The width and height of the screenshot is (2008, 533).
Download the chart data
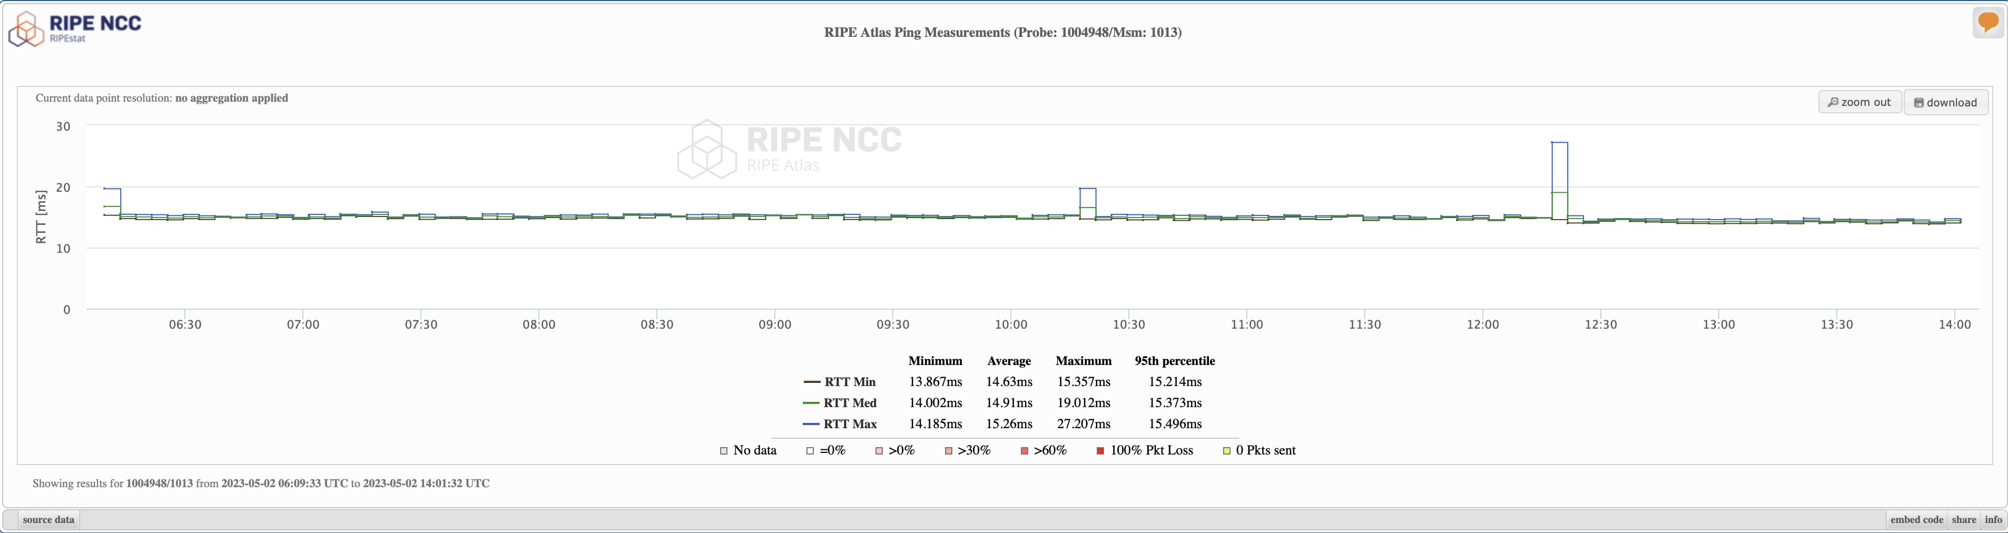pos(1946,102)
